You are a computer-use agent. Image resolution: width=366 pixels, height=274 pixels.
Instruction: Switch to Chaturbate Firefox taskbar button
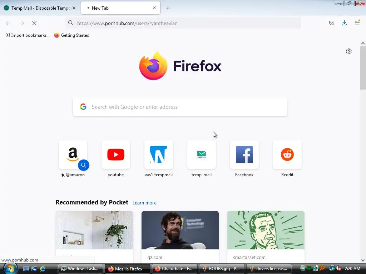coord(174,269)
